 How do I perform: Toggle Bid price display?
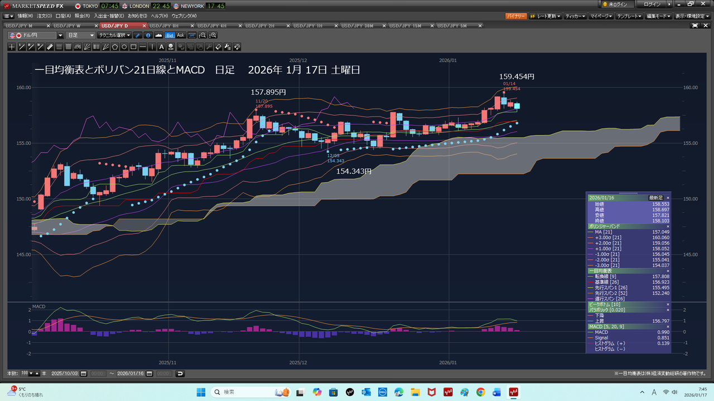[170, 35]
